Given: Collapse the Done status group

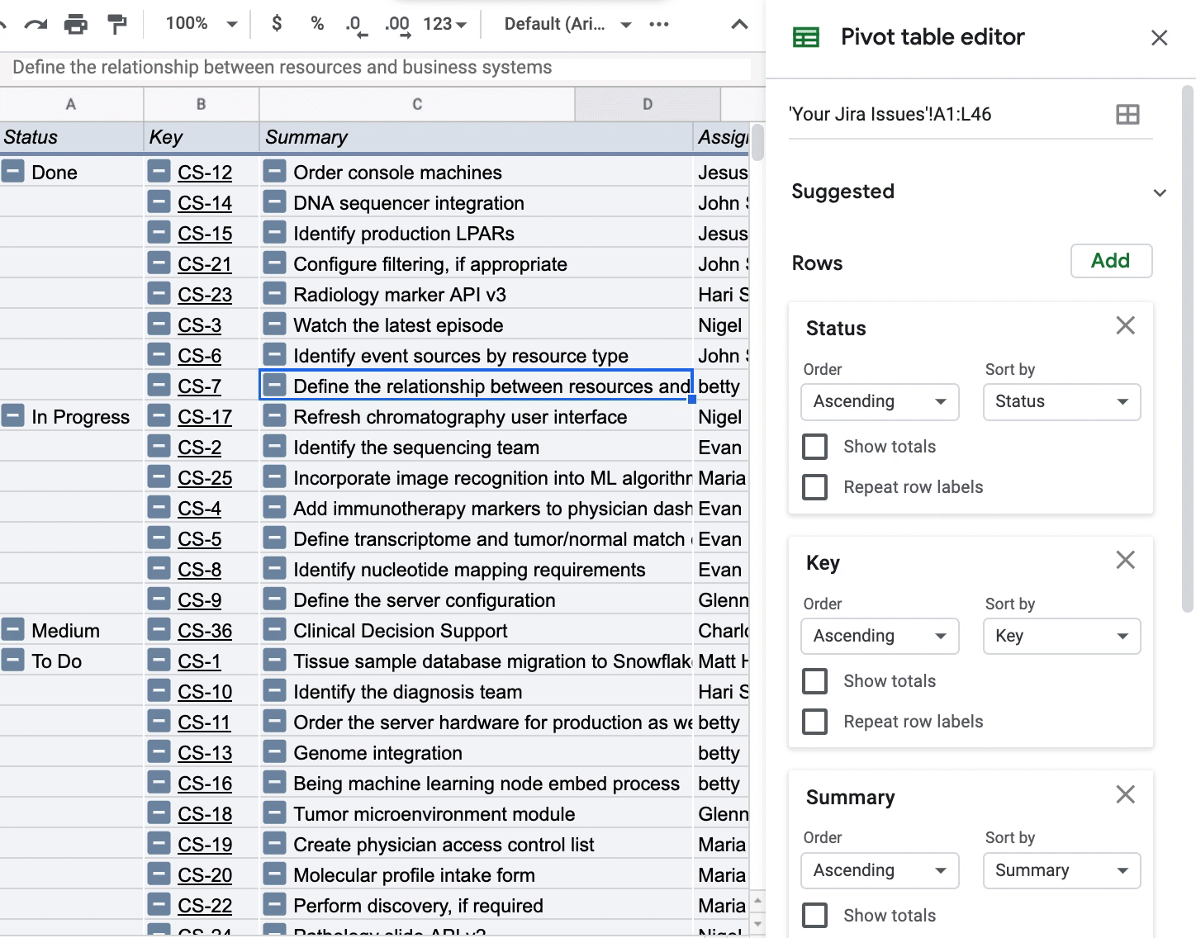Looking at the screenshot, I should [13, 172].
